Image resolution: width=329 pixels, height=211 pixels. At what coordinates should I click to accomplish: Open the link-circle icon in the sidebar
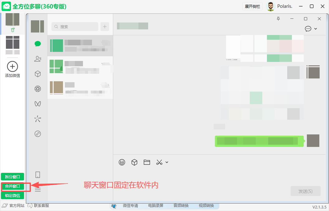click(37, 133)
